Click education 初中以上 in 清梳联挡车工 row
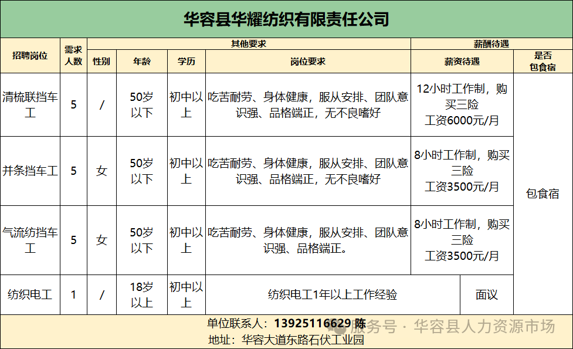 (187, 105)
